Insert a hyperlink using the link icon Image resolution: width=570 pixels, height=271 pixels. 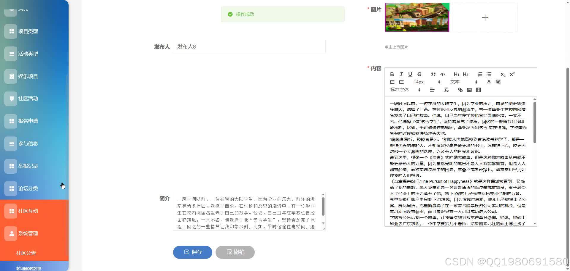pos(460,90)
